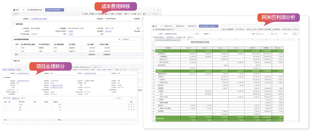Collapse the 基本信息 section in cost transfer

(x=14, y=24)
